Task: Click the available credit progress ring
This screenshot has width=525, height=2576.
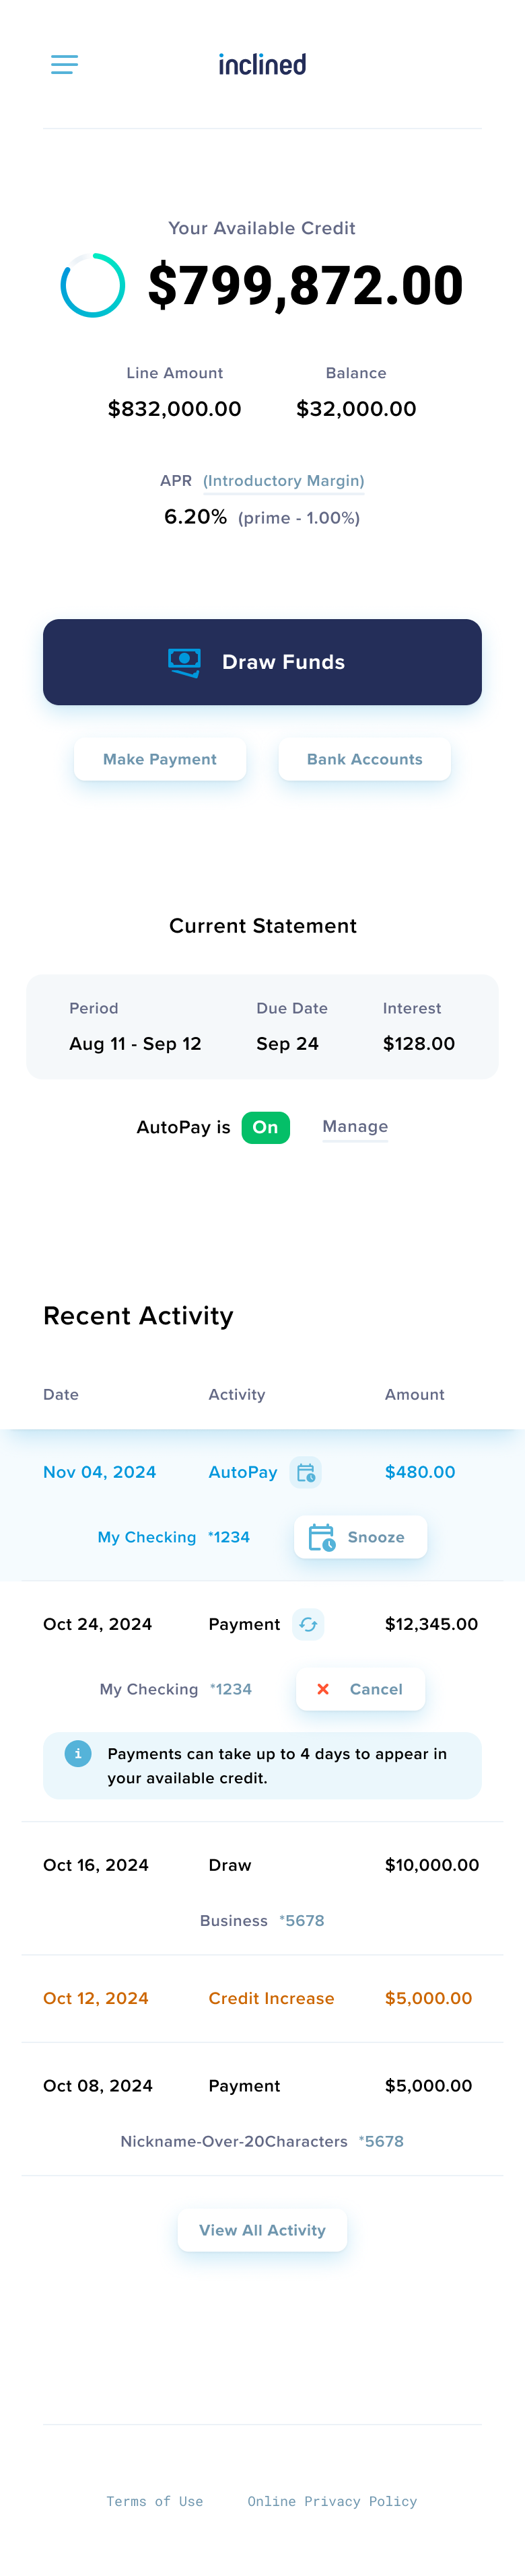Action: (93, 285)
